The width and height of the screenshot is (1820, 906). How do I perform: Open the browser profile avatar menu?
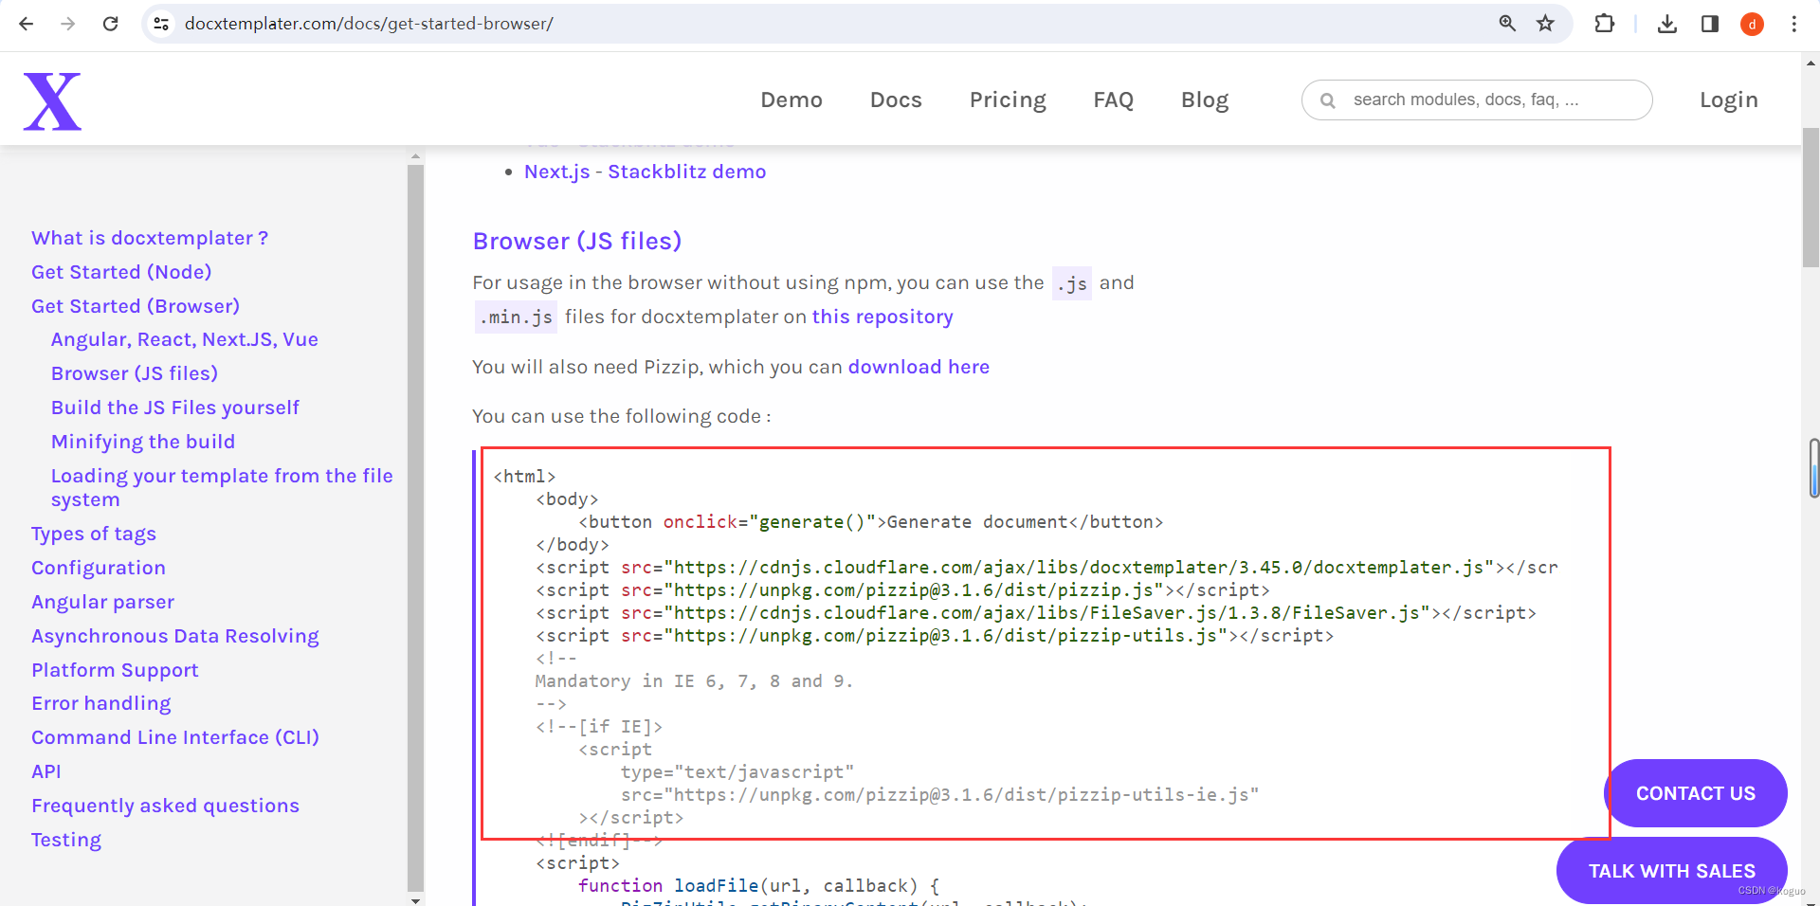pyautogui.click(x=1752, y=24)
